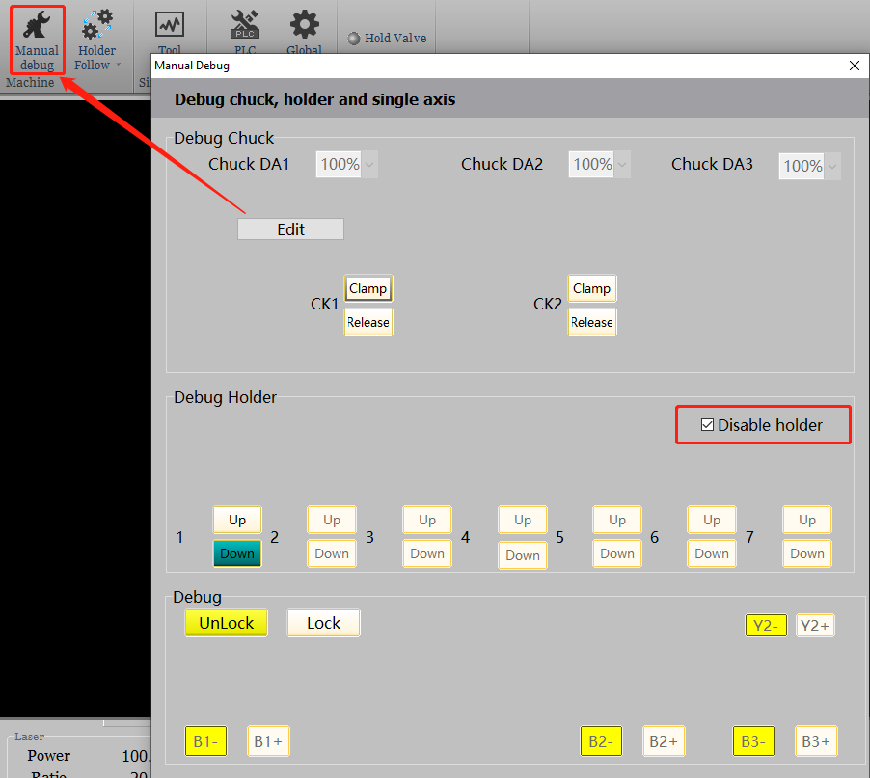Expand the Holder Follow dropdown arrow

118,65
